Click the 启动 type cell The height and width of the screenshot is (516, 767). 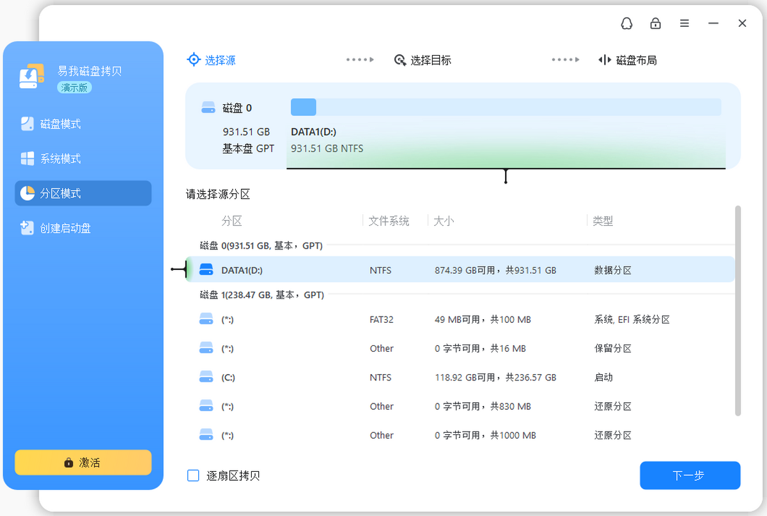click(x=603, y=377)
